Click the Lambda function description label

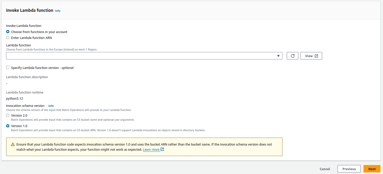click(x=27, y=77)
